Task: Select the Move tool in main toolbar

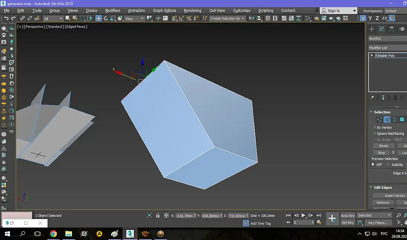Action: (98, 18)
